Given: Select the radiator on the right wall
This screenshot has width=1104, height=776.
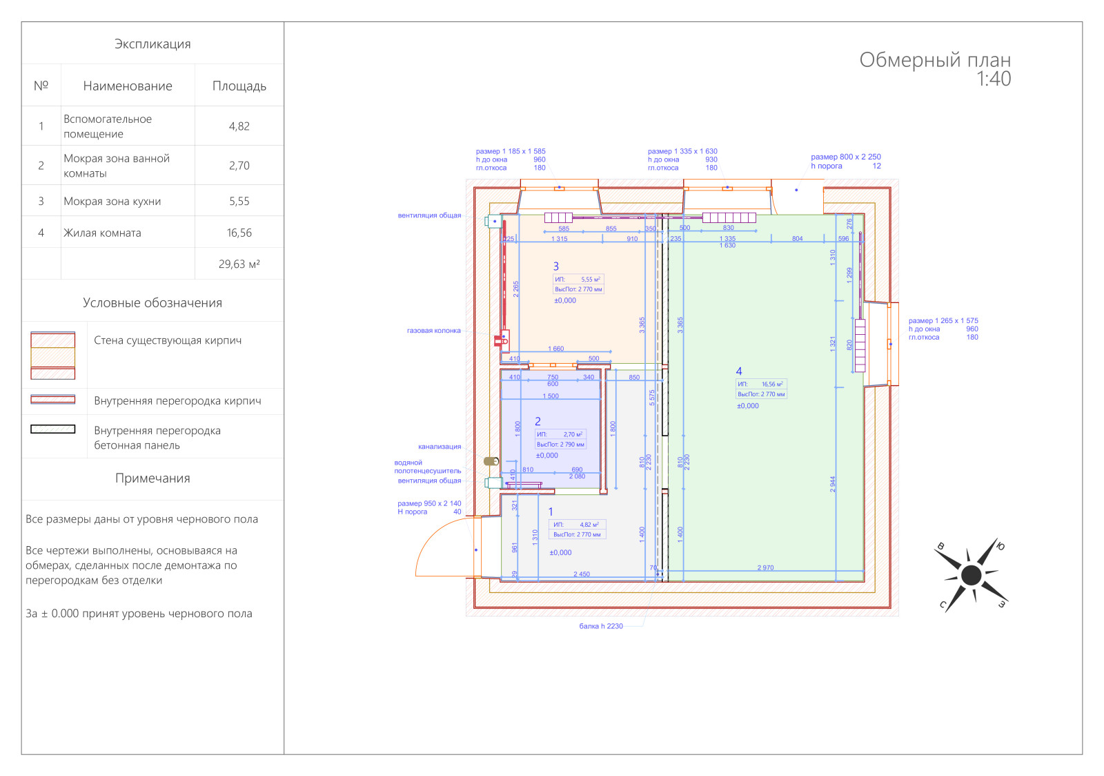Looking at the screenshot, I should (860, 345).
